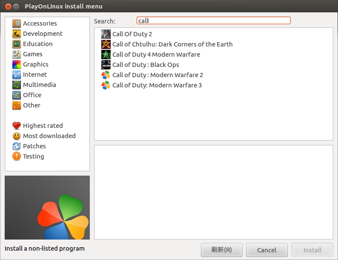Select Call of Duty: Modern Warfare 3 text
Screen dimensions: 338x260
(x=157, y=85)
